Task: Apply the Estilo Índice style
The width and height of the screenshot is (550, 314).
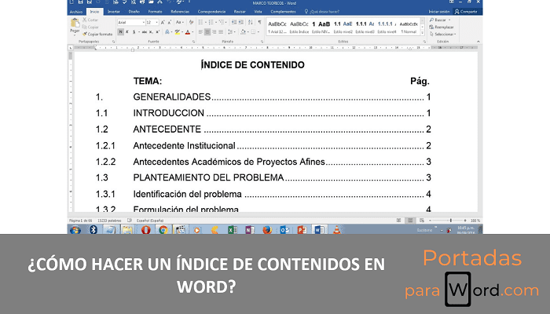Action: (299, 27)
